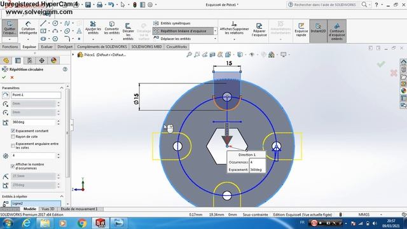Image resolution: width=407 pixels, height=229 pixels.
Task: Select the Circle sketch tool
Action: click(x=55, y=24)
